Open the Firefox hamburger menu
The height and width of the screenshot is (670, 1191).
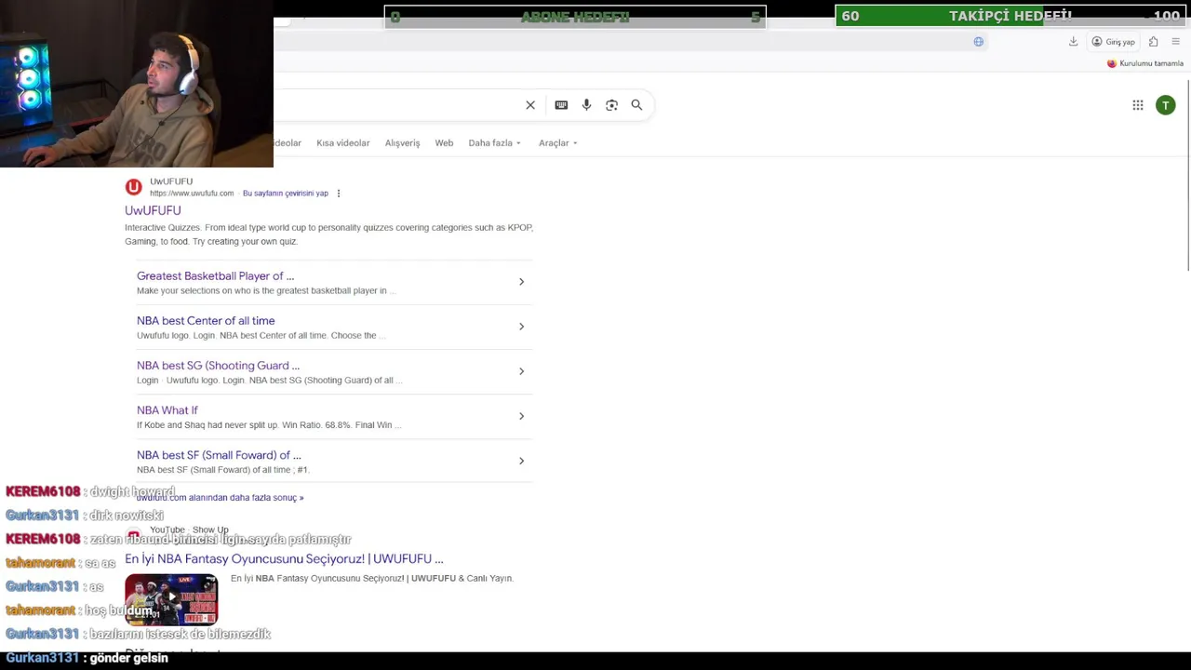tap(1175, 42)
